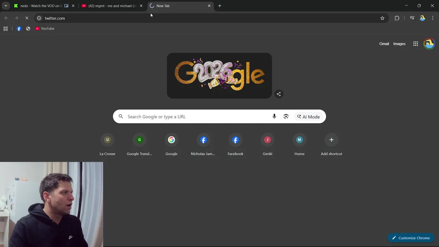The height and width of the screenshot is (247, 439).
Task: Open the Google apps launcher grid
Action: point(416,44)
